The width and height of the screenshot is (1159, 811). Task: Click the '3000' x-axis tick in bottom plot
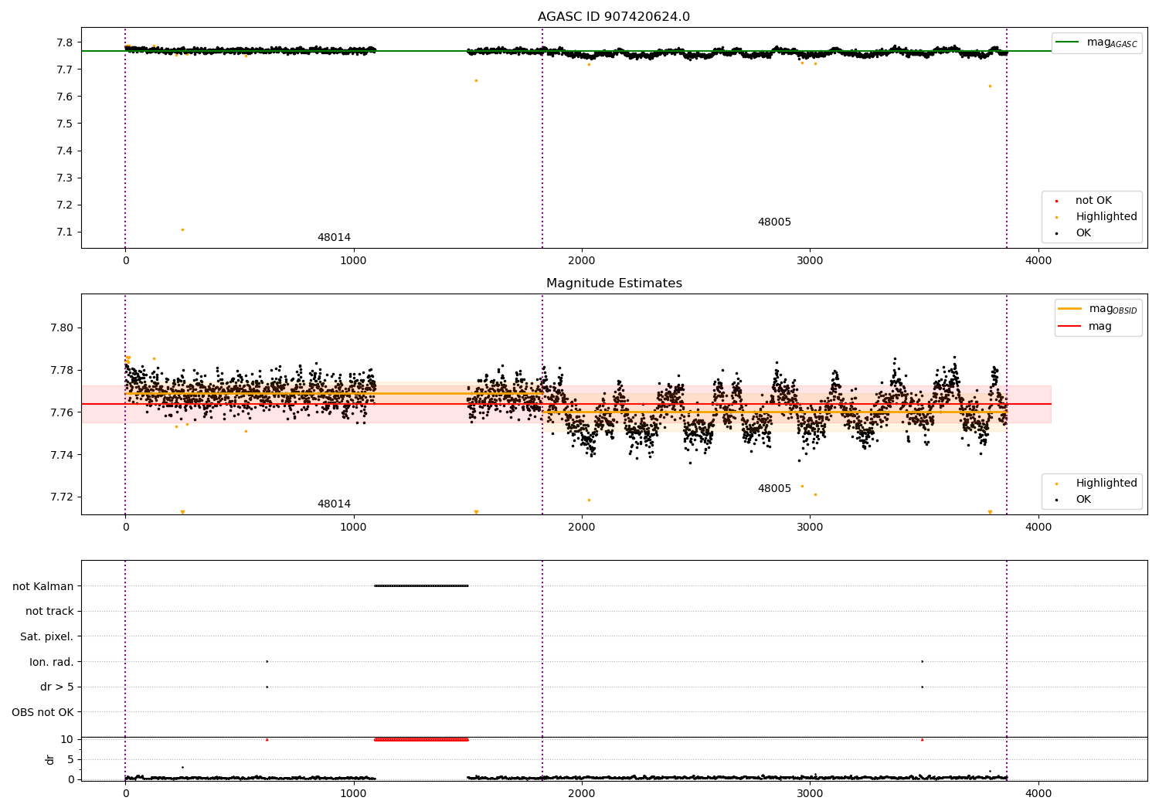point(810,793)
